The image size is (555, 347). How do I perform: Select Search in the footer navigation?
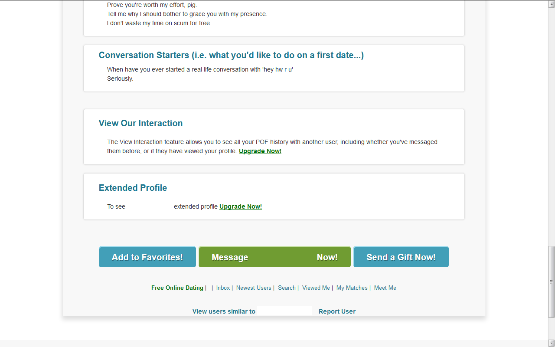tap(287, 288)
